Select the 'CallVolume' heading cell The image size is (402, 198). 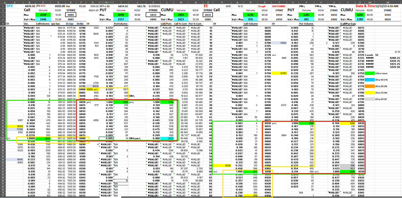pos(43,24)
